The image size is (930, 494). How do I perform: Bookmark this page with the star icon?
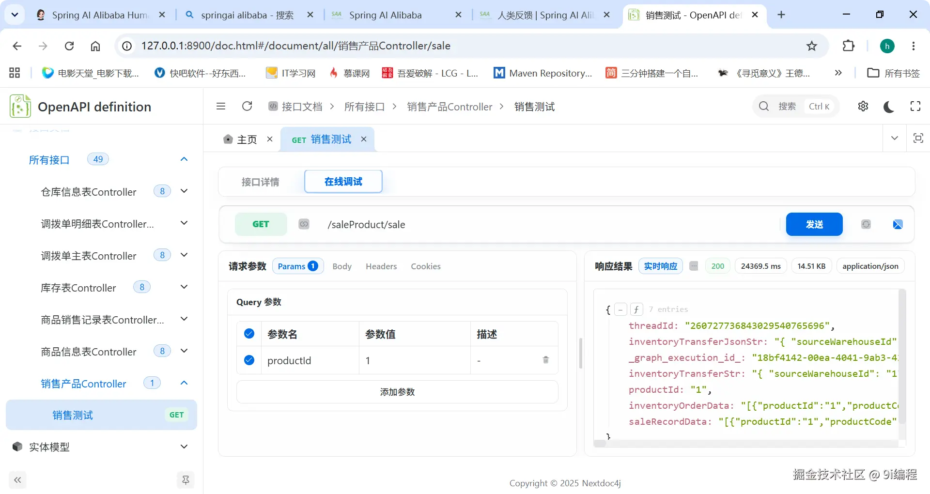click(812, 46)
